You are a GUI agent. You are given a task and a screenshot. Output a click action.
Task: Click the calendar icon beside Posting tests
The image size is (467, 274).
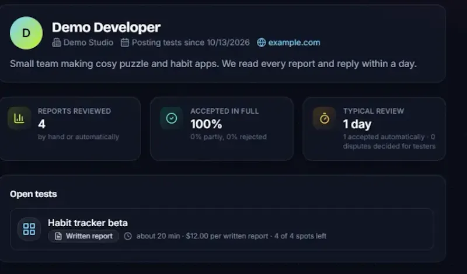tap(125, 43)
